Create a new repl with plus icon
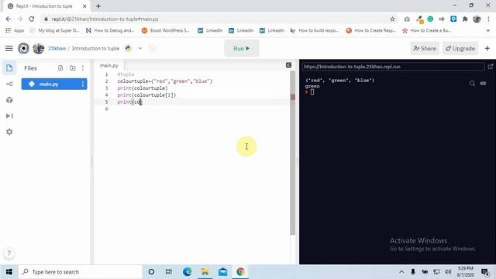The width and height of the screenshot is (496, 279). click(487, 48)
